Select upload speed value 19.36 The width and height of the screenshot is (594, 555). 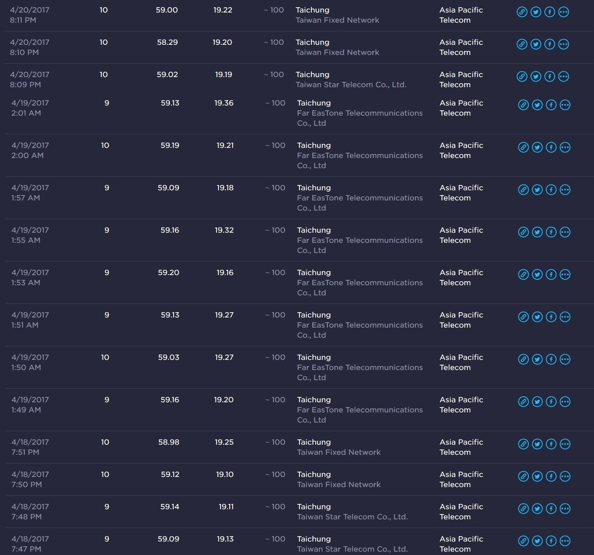coord(224,103)
